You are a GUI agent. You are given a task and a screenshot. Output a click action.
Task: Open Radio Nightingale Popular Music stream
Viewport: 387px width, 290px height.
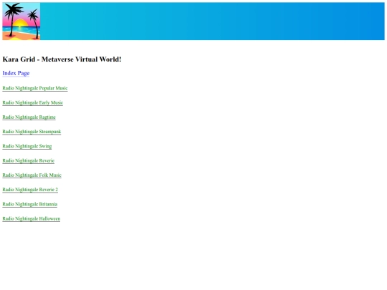click(x=35, y=88)
